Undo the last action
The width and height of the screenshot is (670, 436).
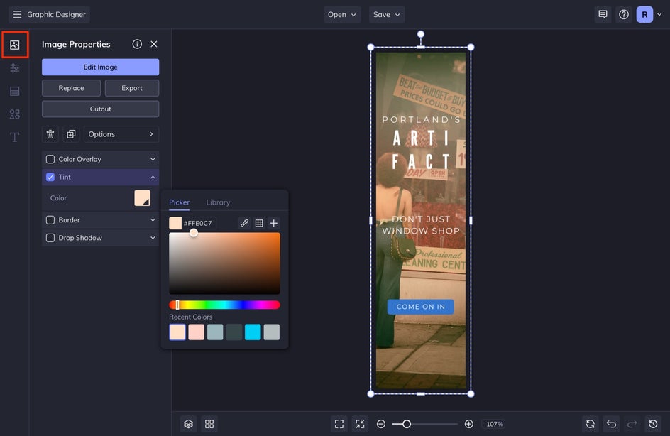(611, 424)
